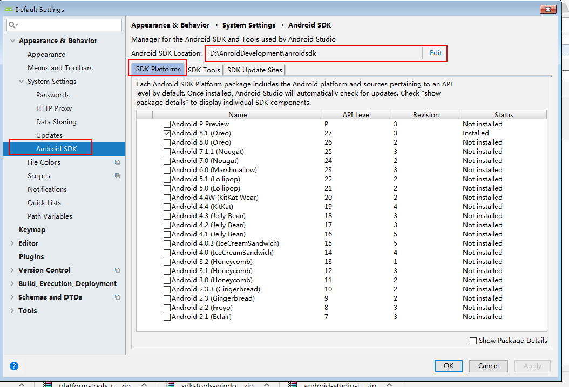The height and width of the screenshot is (387, 569).
Task: Select Menus and Toolbars settings
Action: point(60,68)
